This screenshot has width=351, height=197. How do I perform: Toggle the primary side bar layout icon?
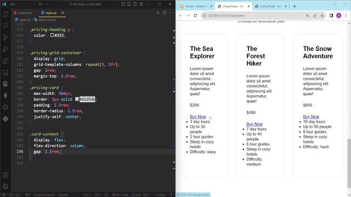coord(123,4)
